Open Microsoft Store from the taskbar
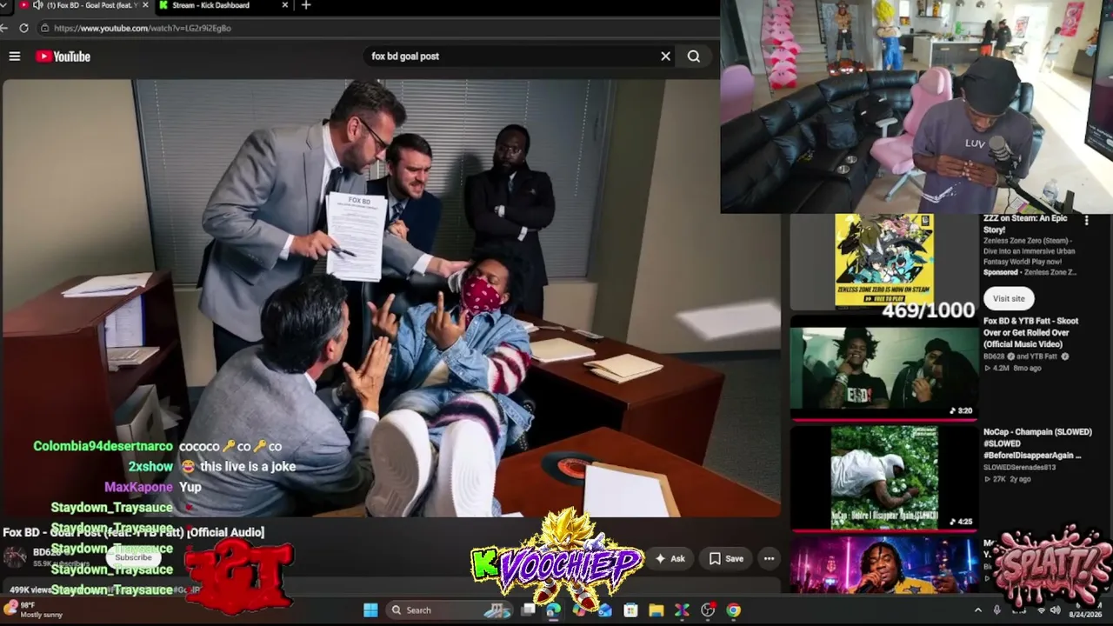Screen dimensions: 1113x626 tap(630, 610)
